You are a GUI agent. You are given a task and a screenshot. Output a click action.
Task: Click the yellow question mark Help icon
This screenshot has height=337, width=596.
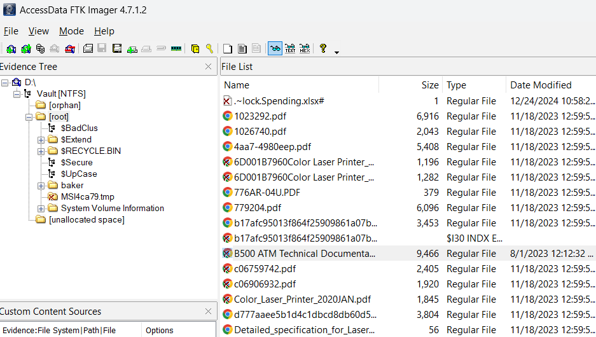click(322, 48)
